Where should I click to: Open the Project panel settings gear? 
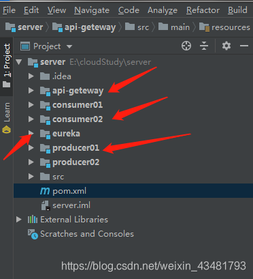226,46
